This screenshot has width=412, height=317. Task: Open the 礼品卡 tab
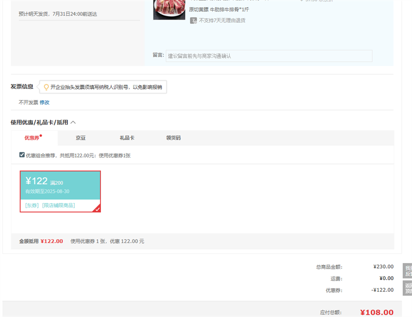[127, 138]
